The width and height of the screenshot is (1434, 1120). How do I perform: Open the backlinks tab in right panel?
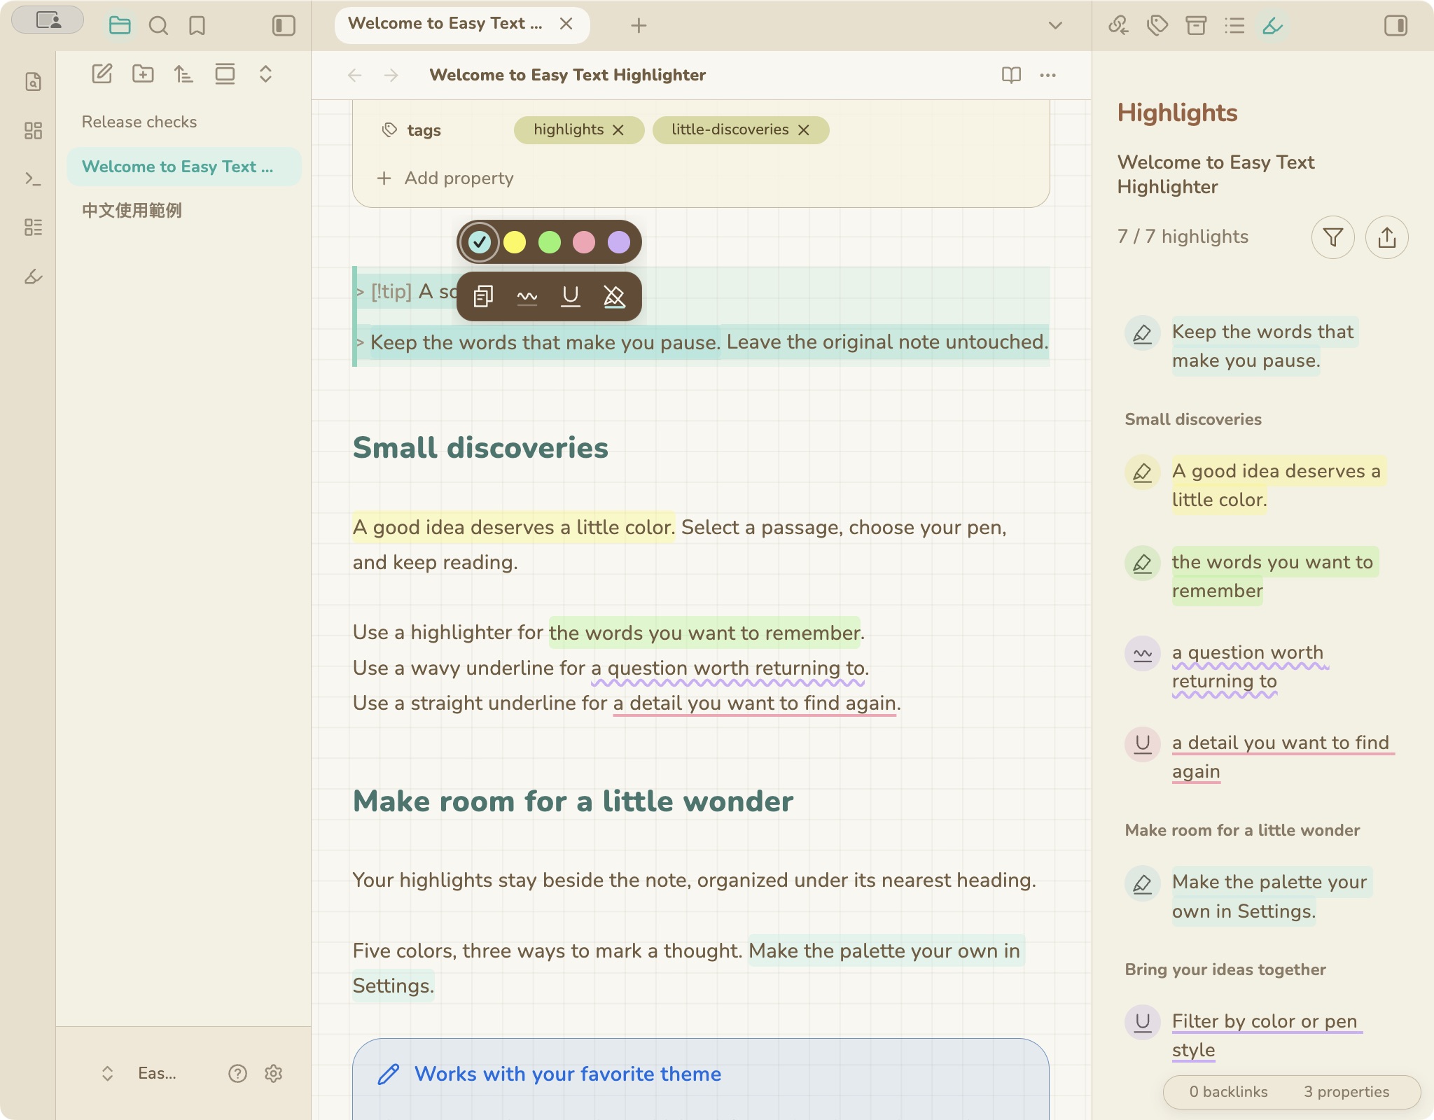(1118, 26)
